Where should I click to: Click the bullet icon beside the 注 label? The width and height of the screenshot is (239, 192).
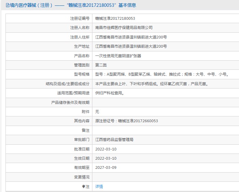click(x=84, y=187)
